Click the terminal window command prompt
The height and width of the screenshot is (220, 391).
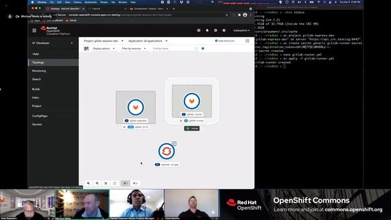click(284, 66)
